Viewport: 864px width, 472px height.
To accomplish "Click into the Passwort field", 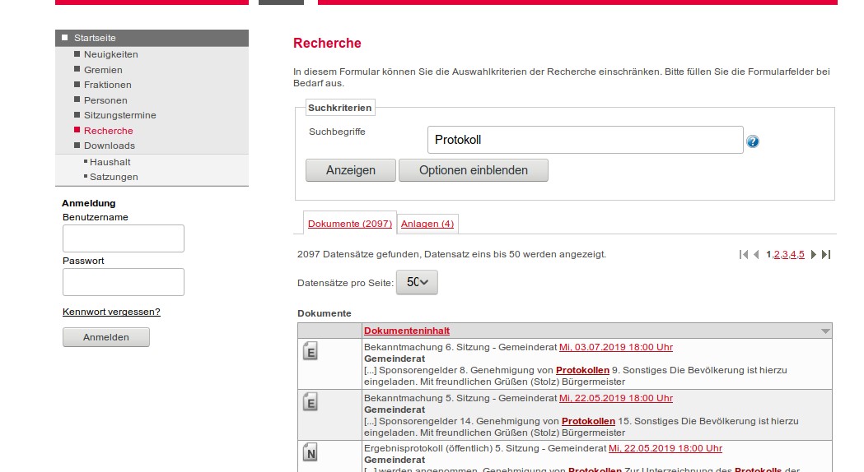I will coord(124,282).
